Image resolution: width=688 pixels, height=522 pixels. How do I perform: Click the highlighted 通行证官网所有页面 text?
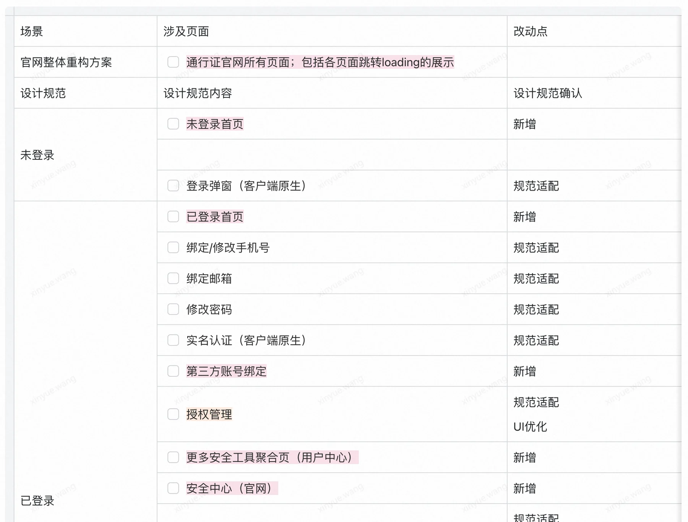(320, 62)
